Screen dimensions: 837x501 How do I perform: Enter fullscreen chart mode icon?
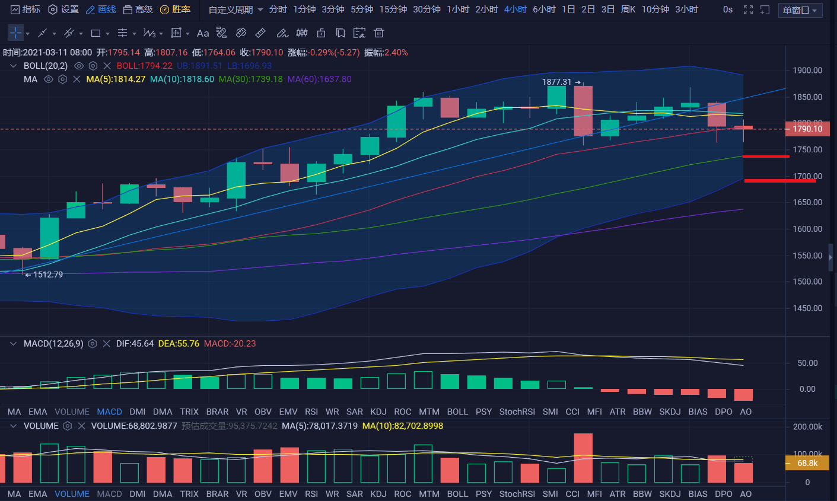click(748, 9)
